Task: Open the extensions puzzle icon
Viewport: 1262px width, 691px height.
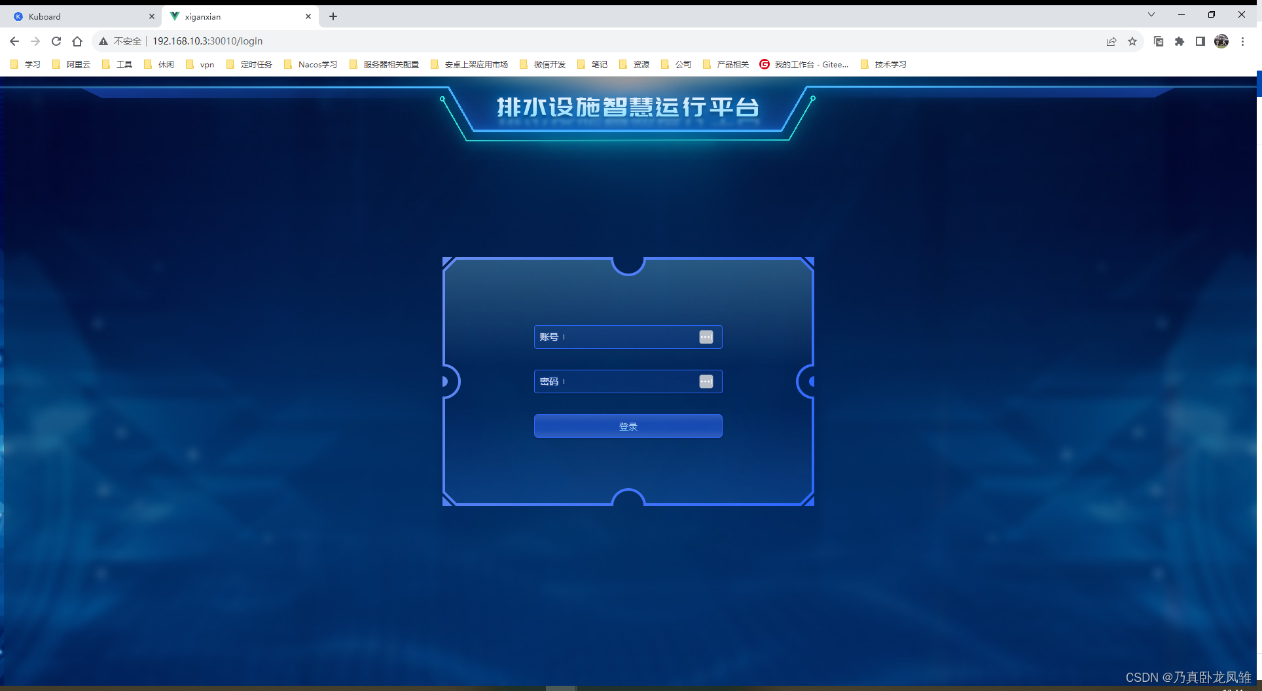Action: [x=1180, y=41]
